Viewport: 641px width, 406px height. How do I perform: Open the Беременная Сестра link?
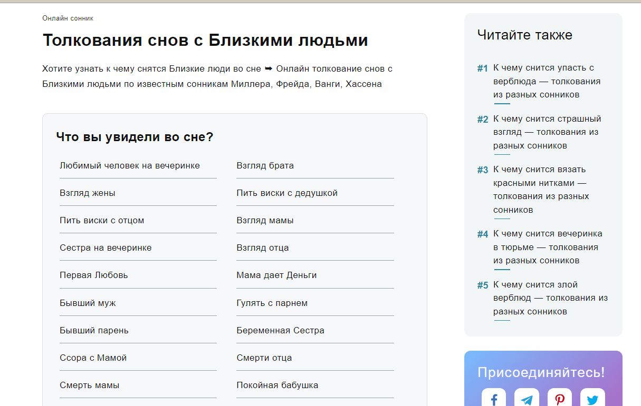tap(280, 330)
